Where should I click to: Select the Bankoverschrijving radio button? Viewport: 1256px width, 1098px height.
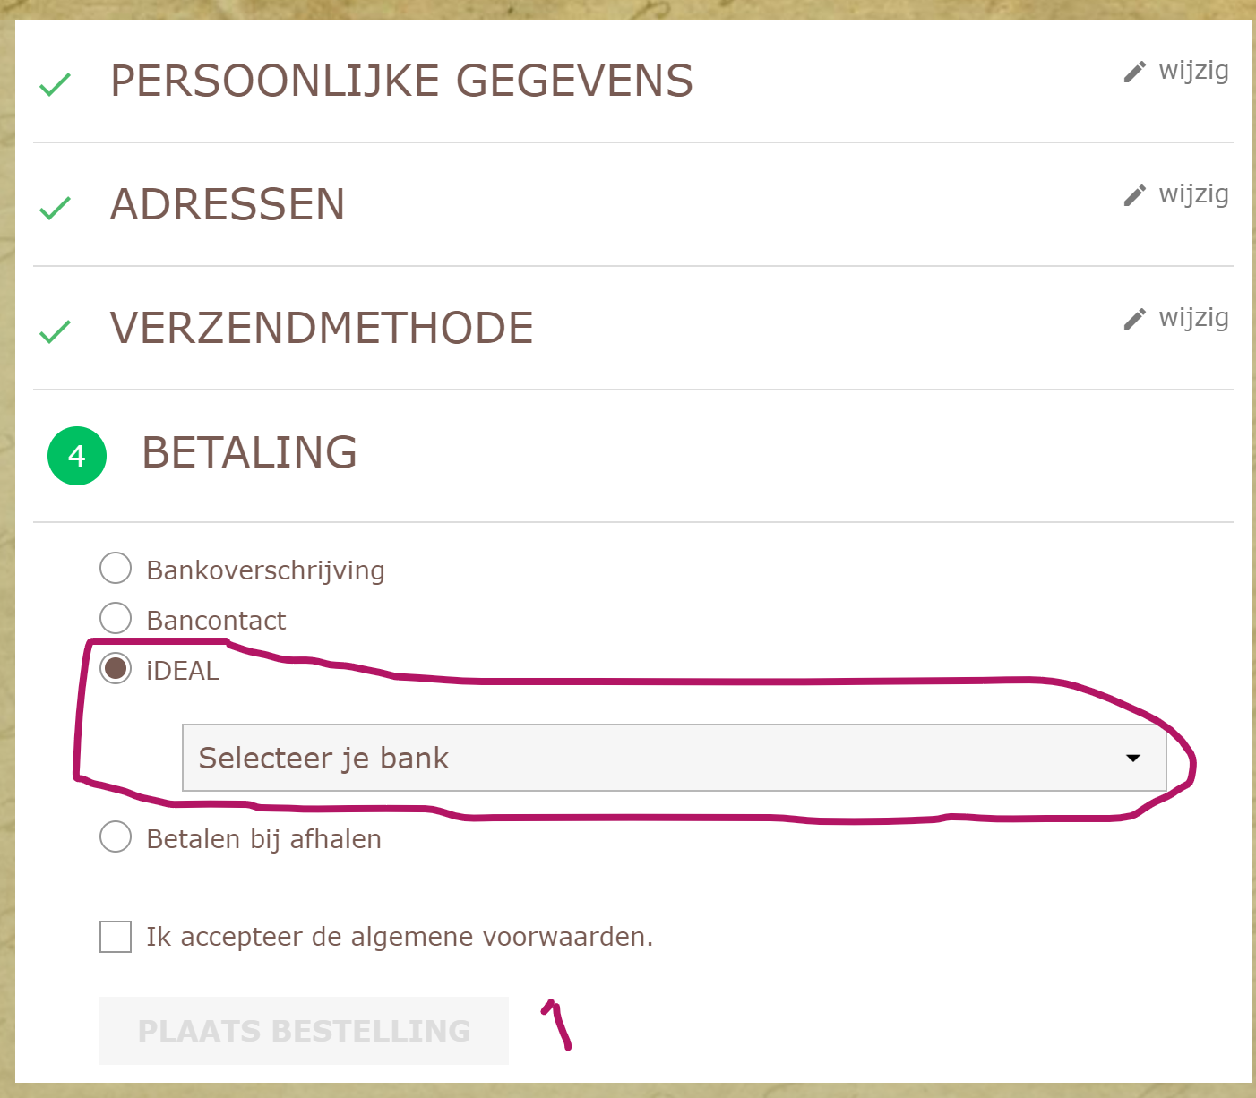point(116,568)
